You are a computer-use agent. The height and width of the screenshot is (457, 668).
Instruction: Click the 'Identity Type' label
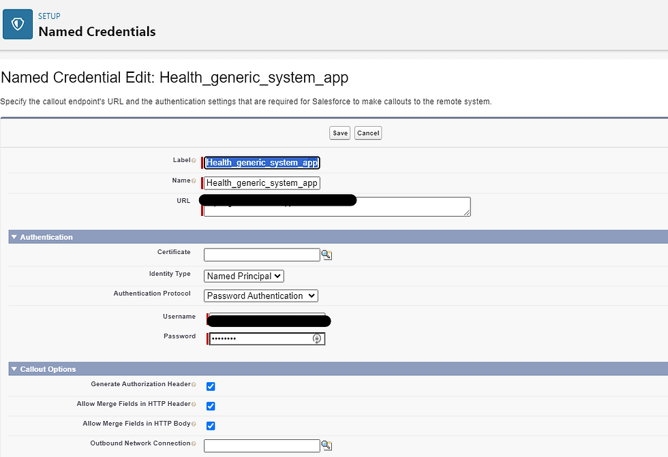170,274
